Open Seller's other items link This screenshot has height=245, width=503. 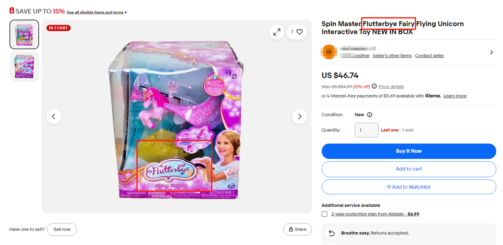392,56
